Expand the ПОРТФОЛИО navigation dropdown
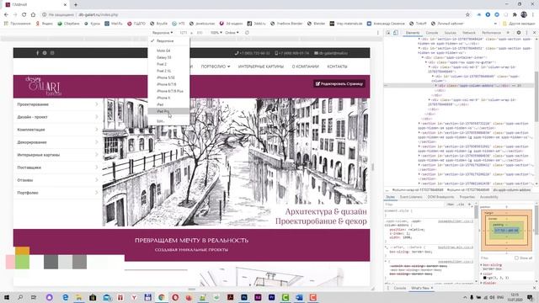 [x=216, y=66]
